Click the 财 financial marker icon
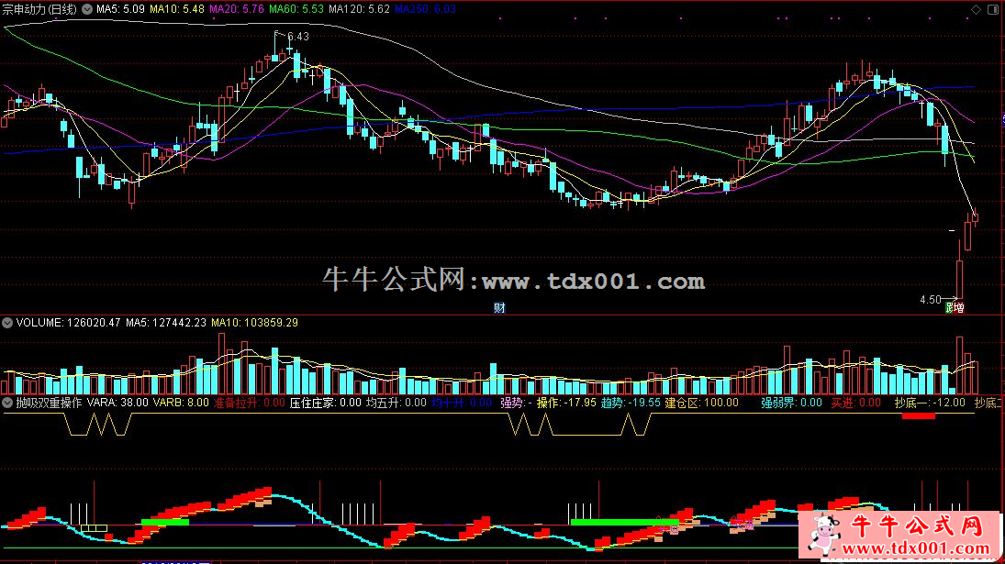Screen dimensions: 1005x564 coord(499,307)
